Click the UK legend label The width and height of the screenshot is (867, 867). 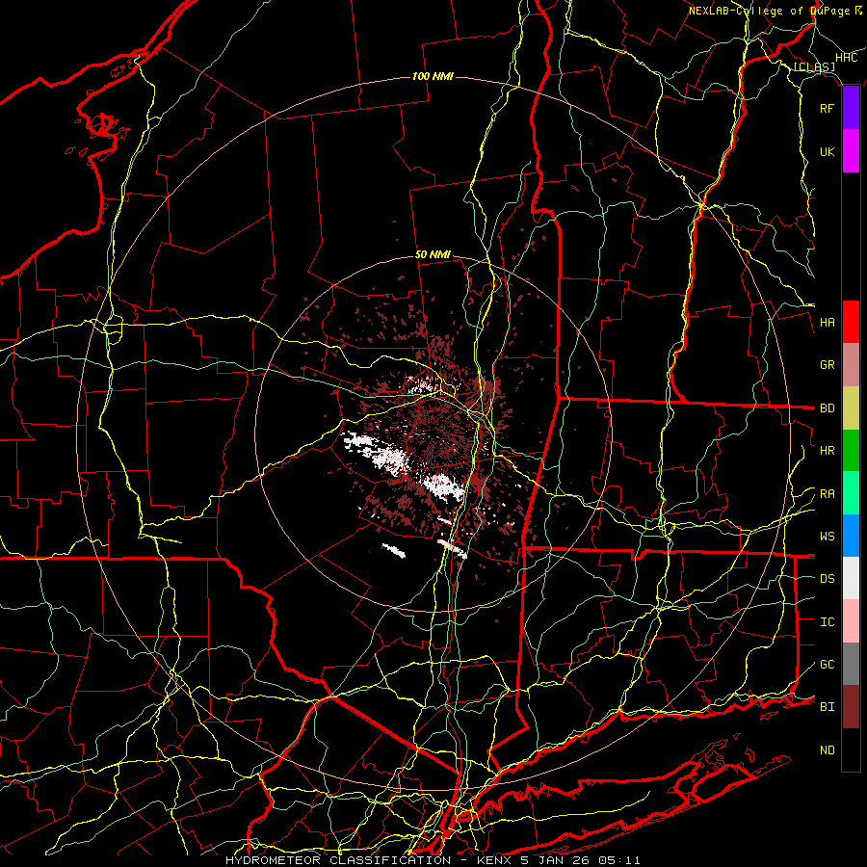(x=827, y=151)
